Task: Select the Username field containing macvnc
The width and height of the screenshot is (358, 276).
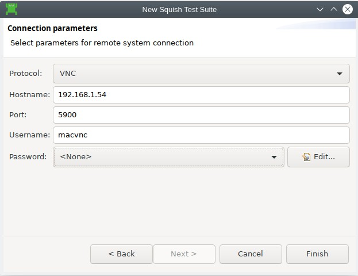Action: pyautogui.click(x=201, y=135)
